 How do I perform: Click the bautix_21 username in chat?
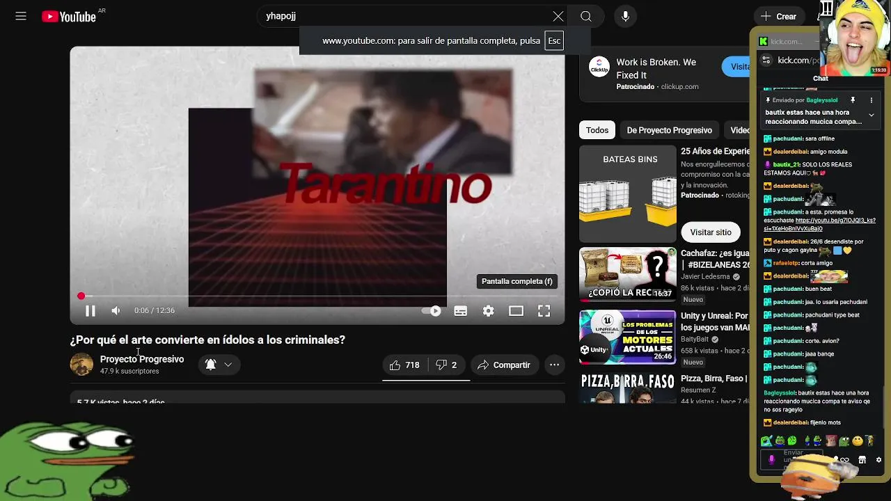787,165
